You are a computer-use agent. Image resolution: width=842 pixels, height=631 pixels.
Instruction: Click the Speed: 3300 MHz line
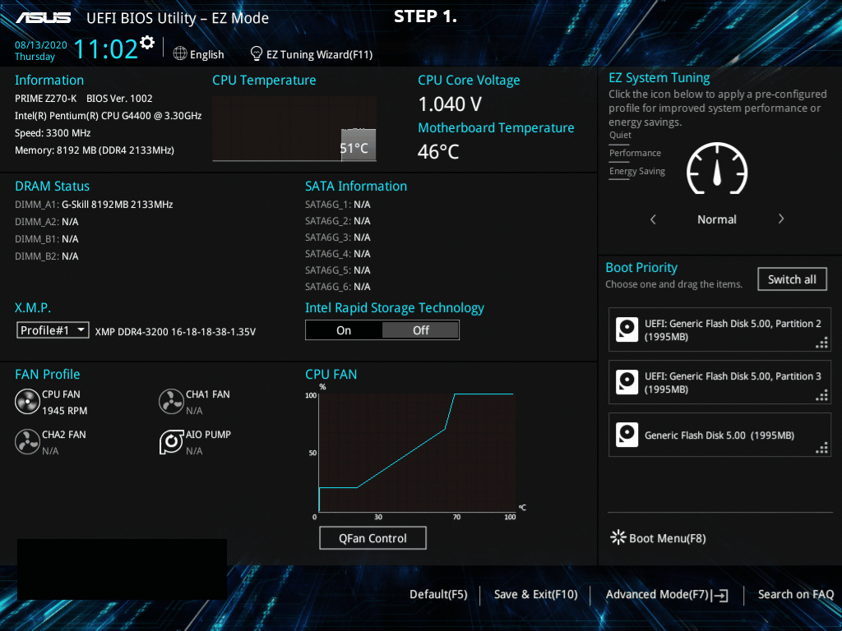(x=53, y=132)
